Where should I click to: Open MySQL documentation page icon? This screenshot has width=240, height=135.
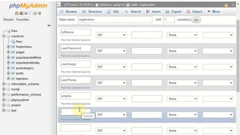point(30,13)
